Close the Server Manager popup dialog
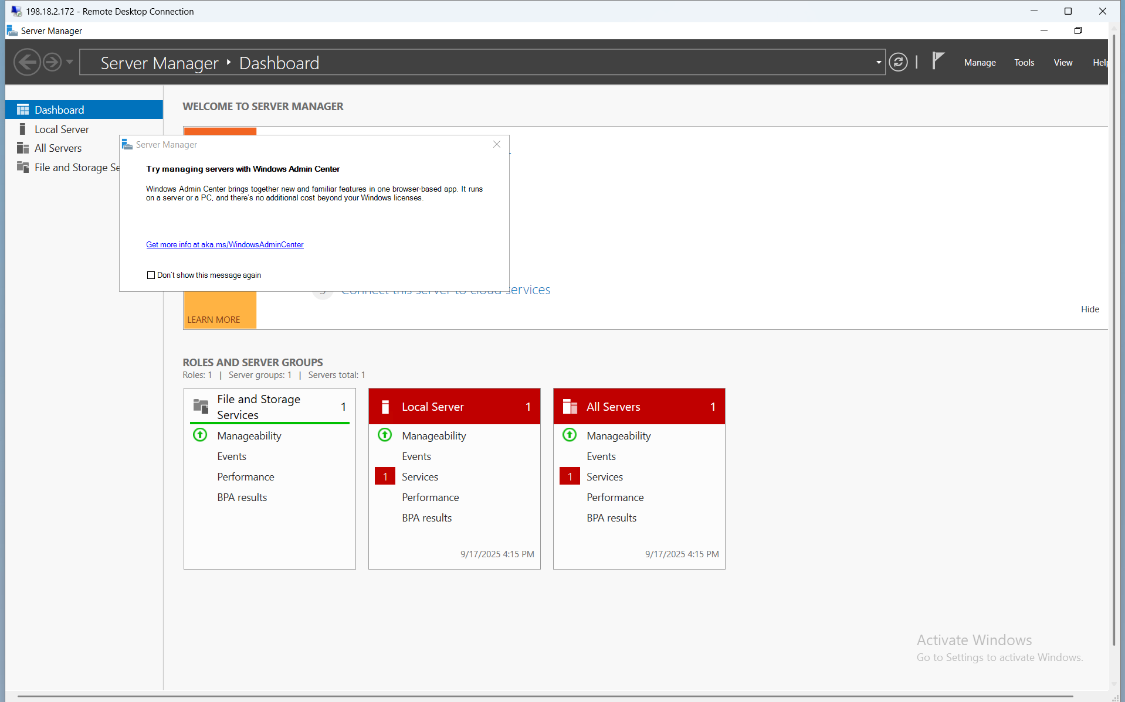This screenshot has height=702, width=1125. point(497,145)
